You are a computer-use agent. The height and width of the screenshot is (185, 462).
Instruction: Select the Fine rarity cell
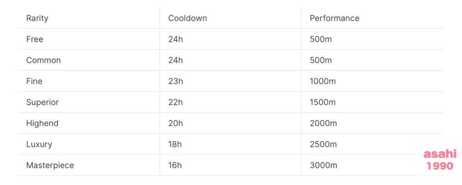coord(34,81)
